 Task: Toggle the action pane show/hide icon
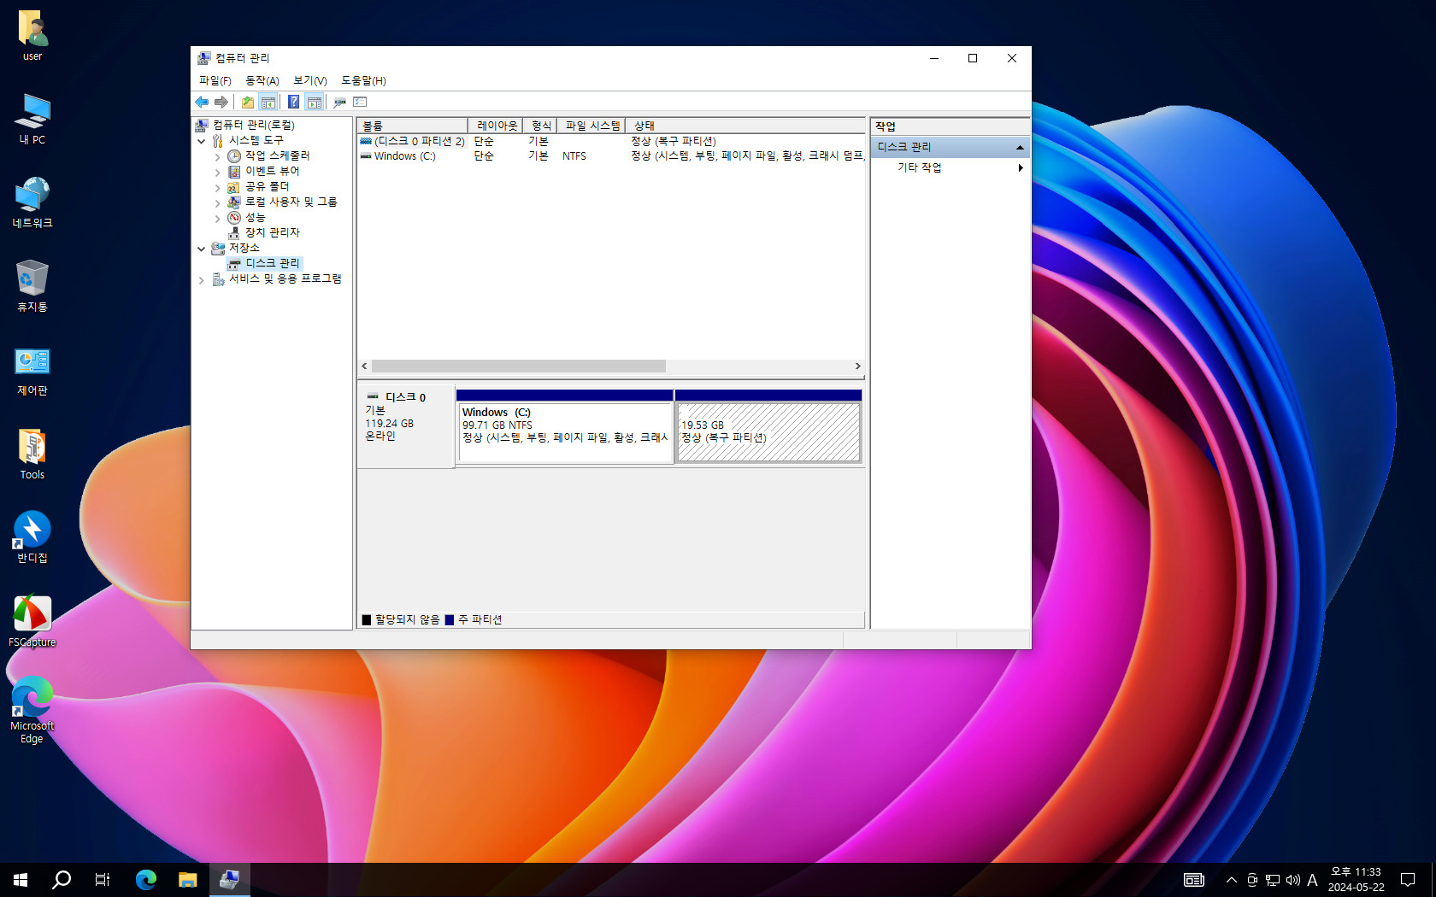(x=314, y=103)
